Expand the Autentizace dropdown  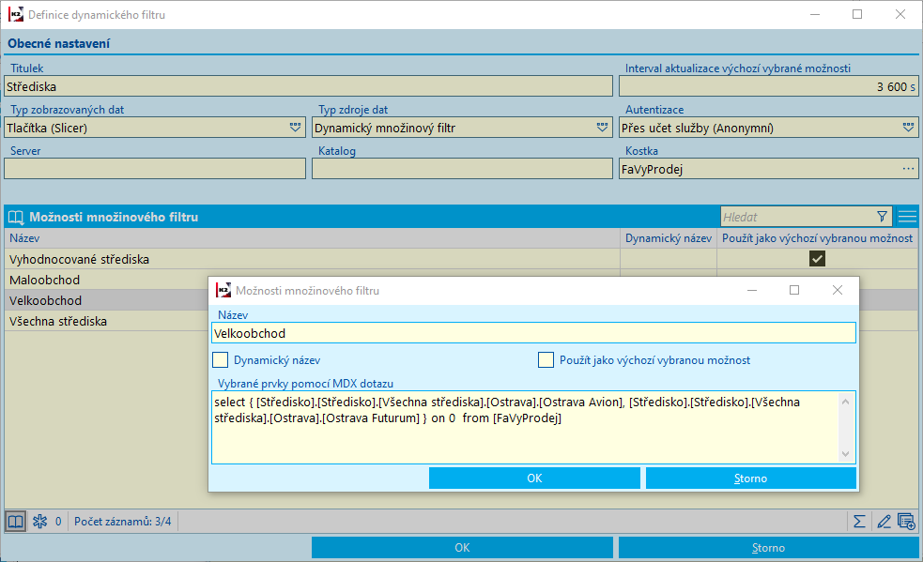coord(909,127)
